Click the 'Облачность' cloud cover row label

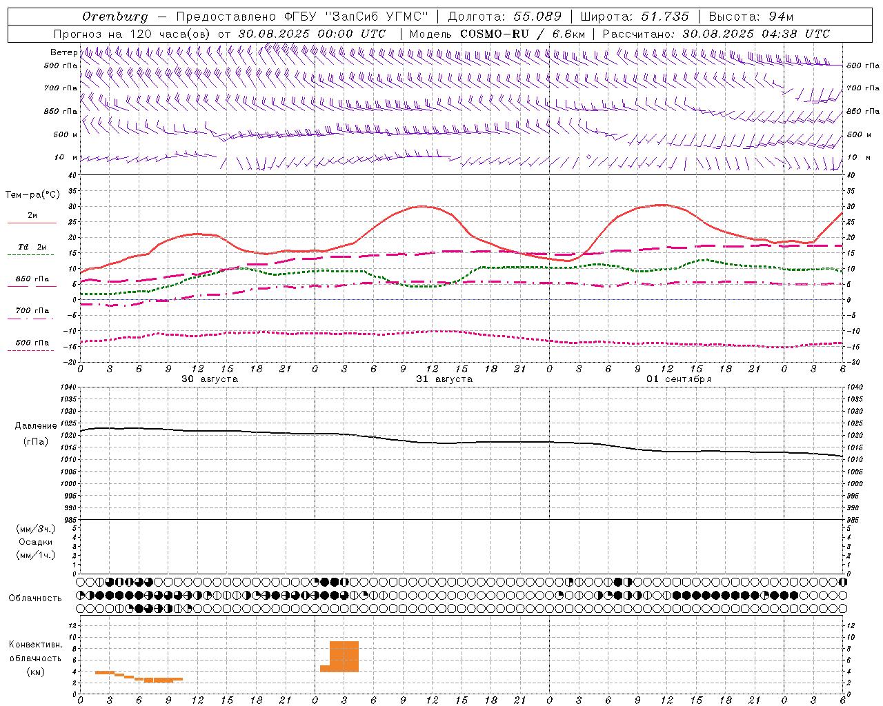coord(35,598)
